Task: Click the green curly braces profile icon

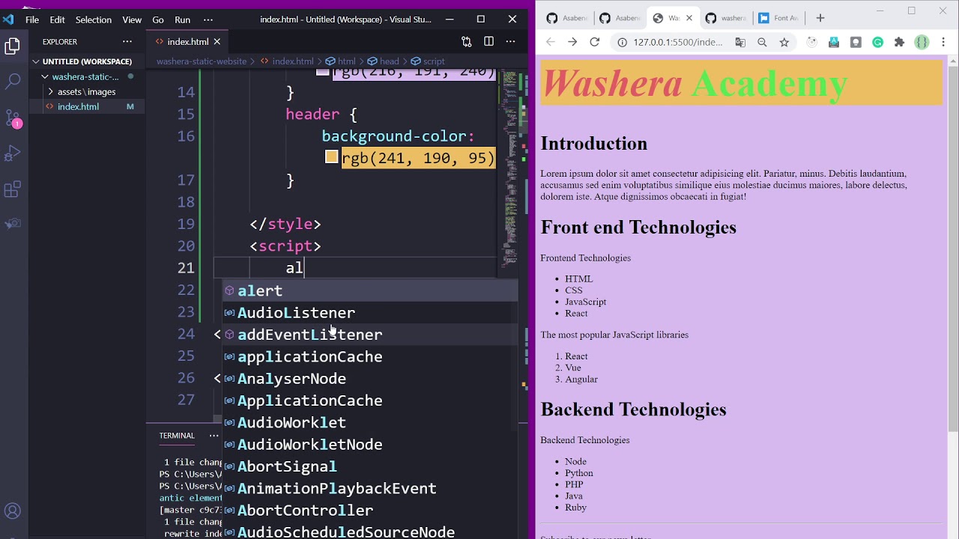Action: pyautogui.click(x=922, y=43)
